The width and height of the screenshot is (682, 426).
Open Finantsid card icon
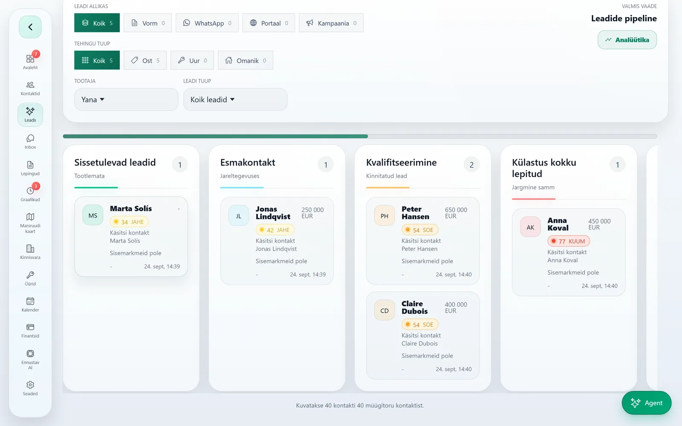(30, 331)
